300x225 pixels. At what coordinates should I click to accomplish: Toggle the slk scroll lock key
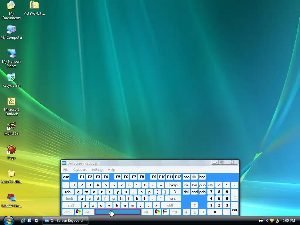click(194, 177)
